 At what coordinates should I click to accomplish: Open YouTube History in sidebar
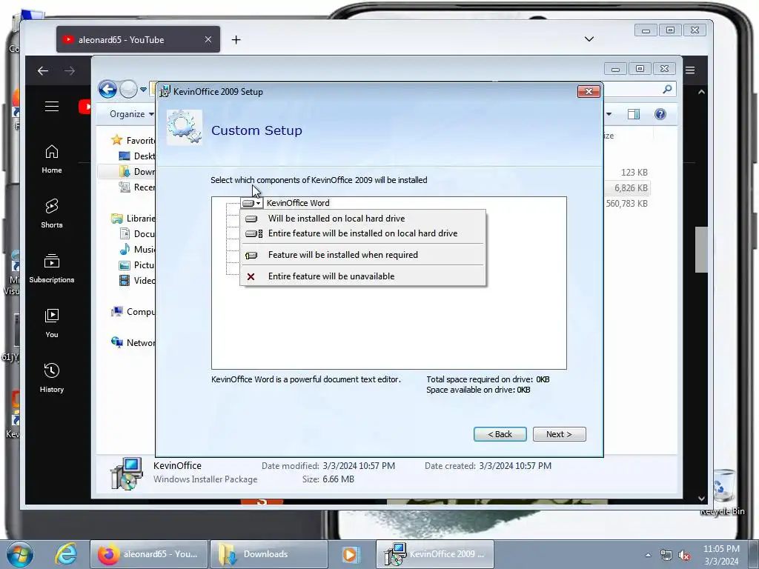pyautogui.click(x=52, y=378)
